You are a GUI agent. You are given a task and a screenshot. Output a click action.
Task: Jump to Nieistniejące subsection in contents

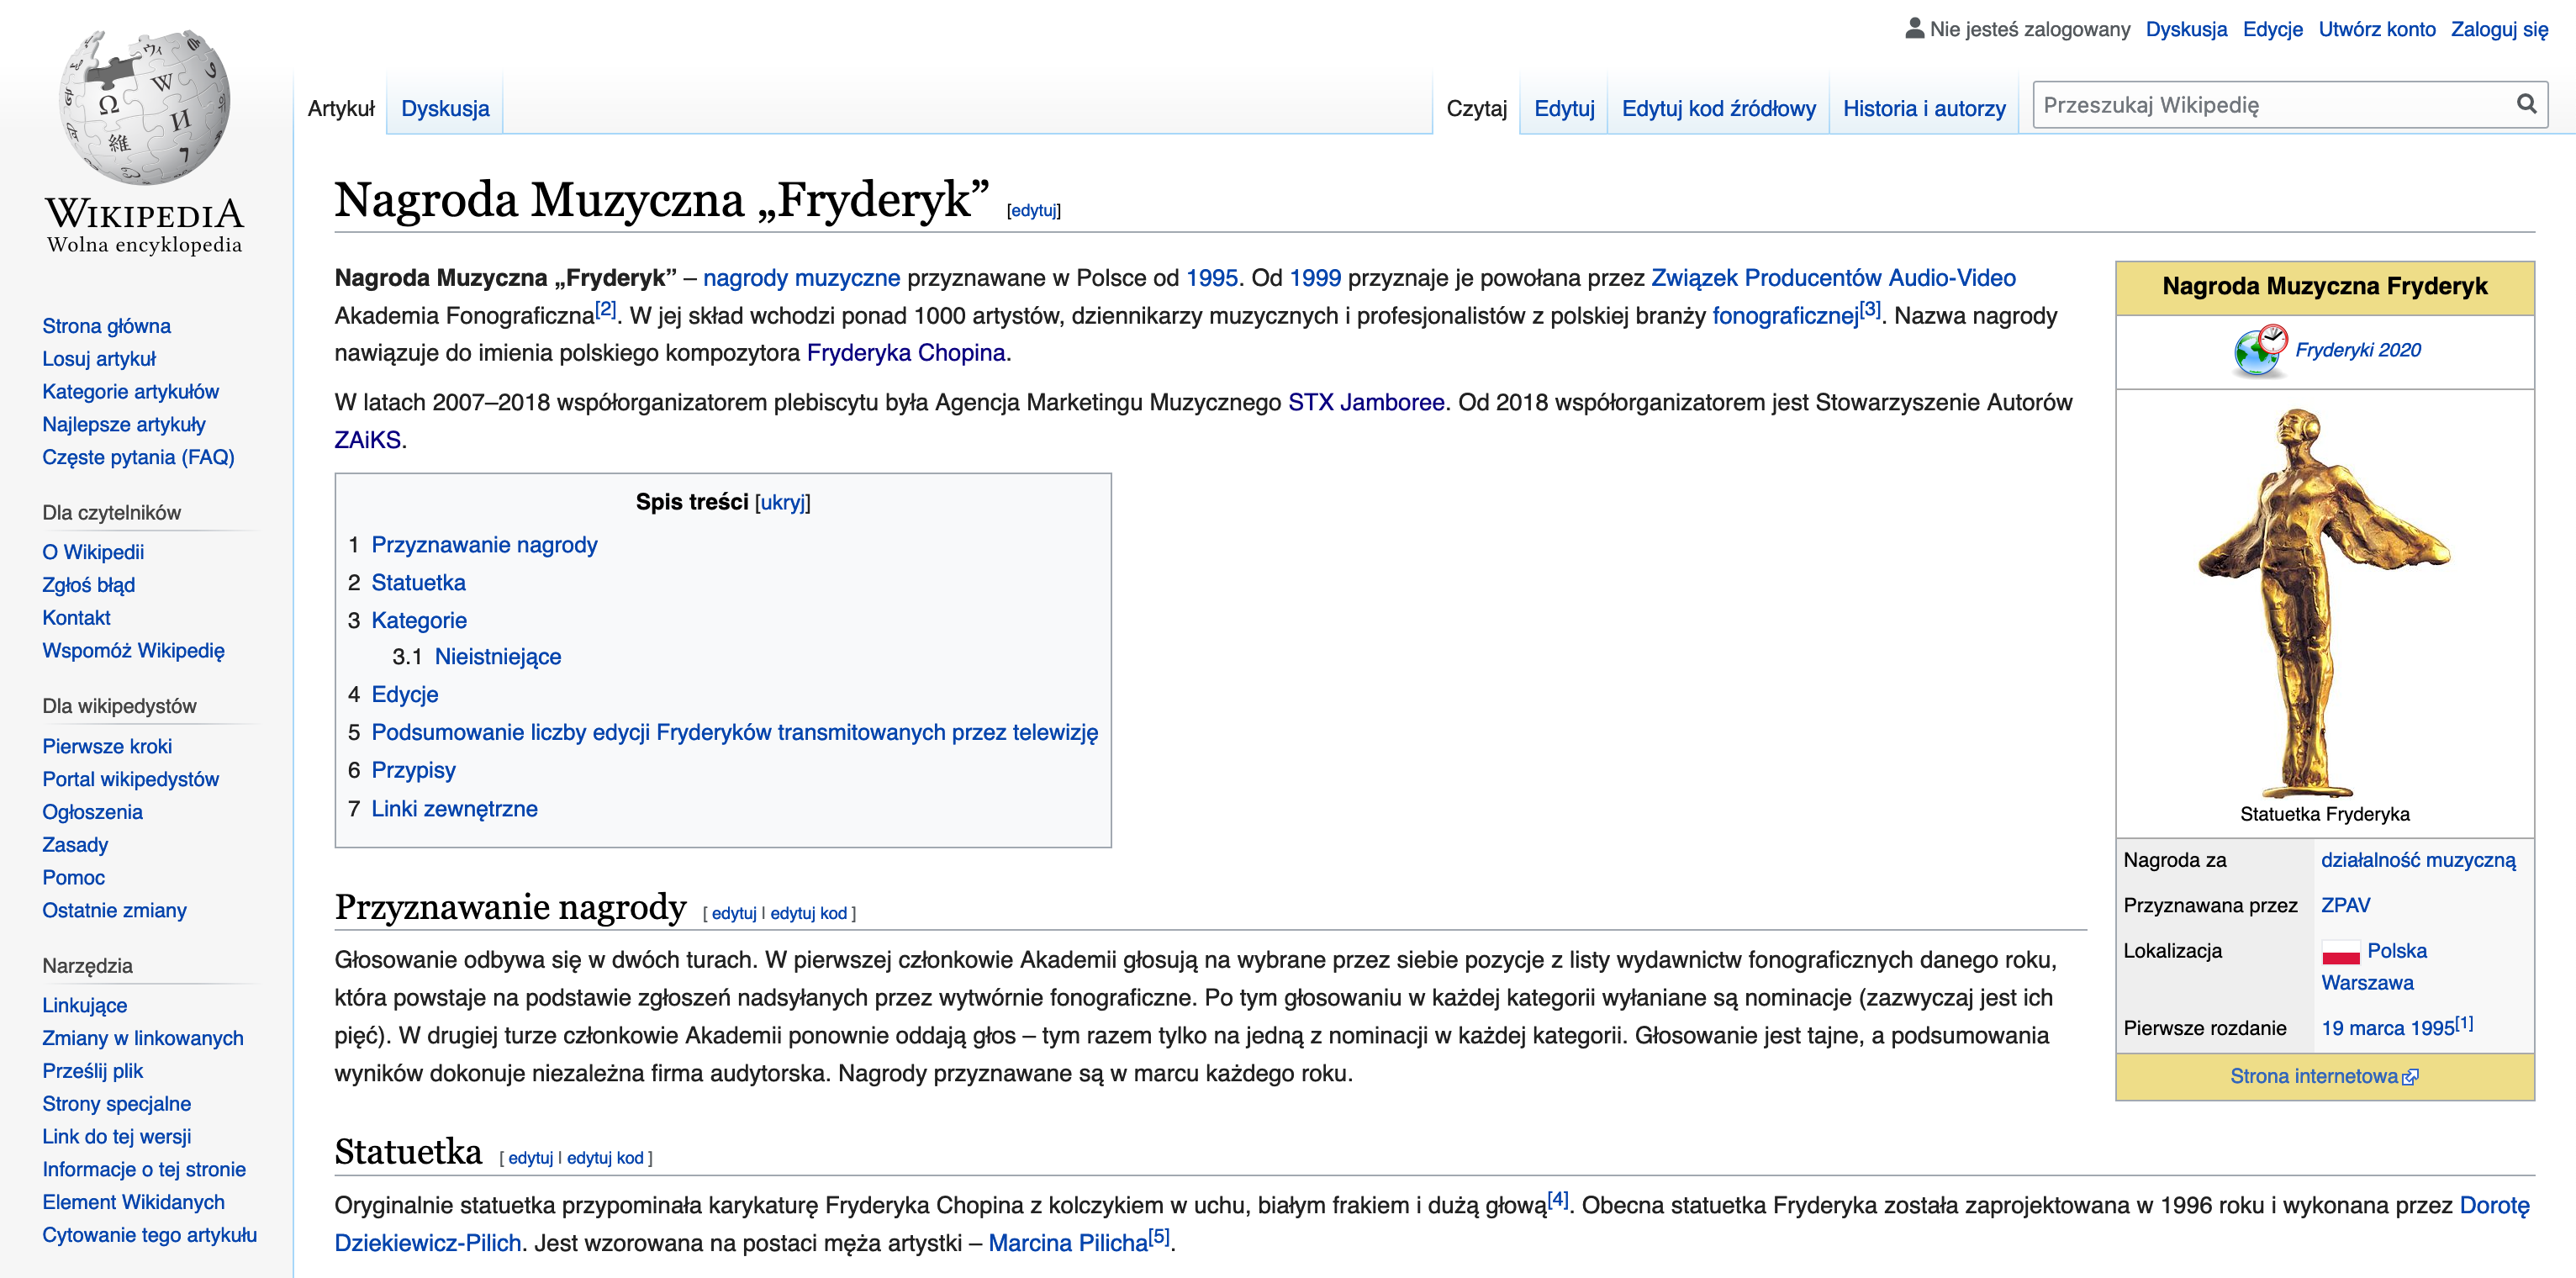[x=497, y=657]
